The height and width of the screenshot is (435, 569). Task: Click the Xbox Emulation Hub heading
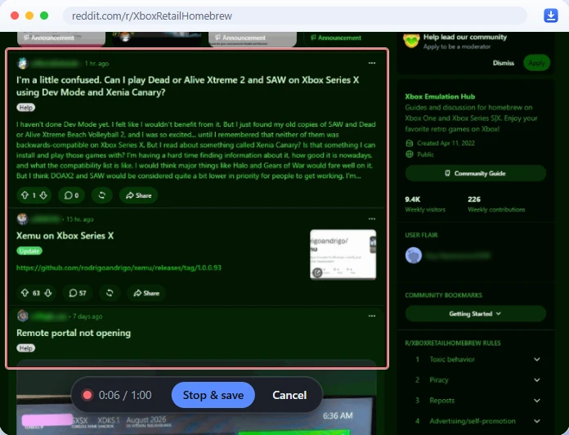(440, 96)
